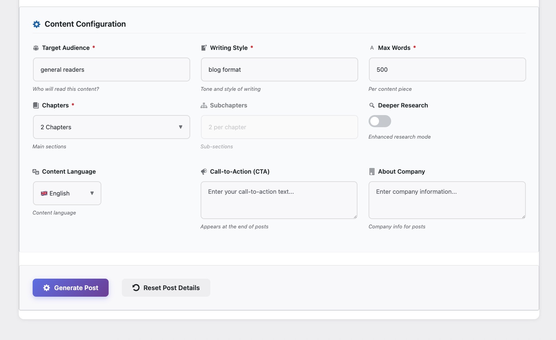Click the Deeper Research magnifier icon

point(372,105)
